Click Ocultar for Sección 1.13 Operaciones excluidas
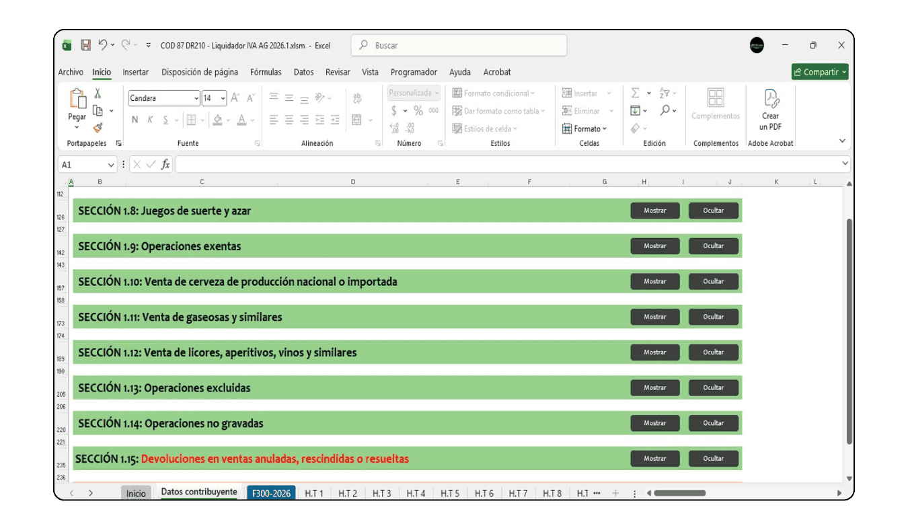Screen dimensions: 908x530 713,387
